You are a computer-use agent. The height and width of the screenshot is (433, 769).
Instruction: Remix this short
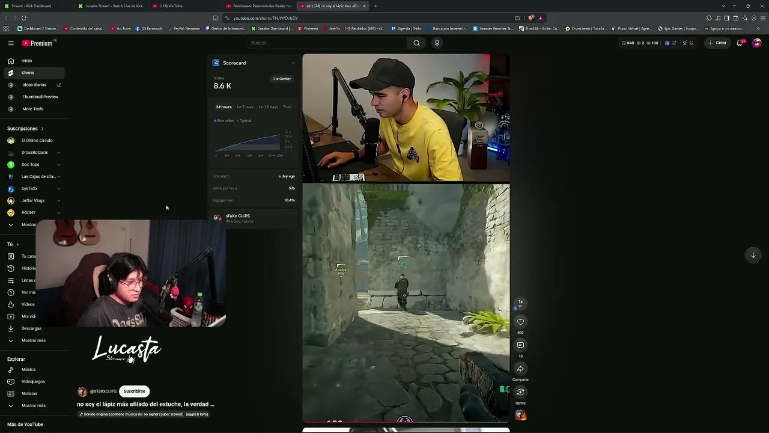click(x=520, y=392)
